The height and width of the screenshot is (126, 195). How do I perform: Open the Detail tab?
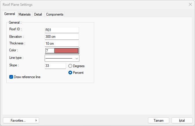coord(38,14)
